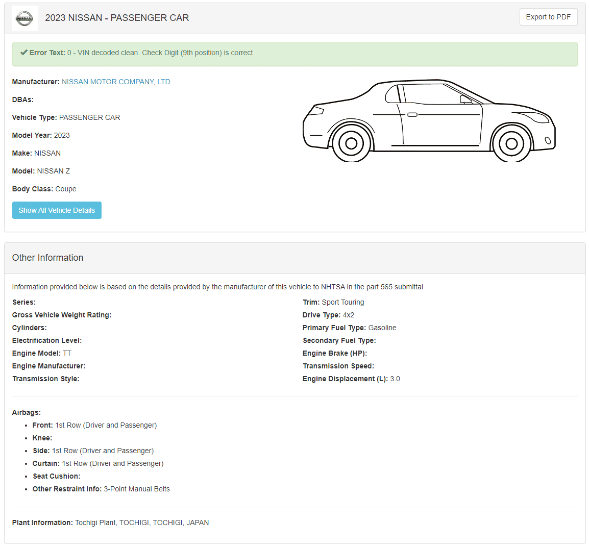
Task: Click the 'Seat Cushion:' airbag entry
Action: pyautogui.click(x=56, y=477)
